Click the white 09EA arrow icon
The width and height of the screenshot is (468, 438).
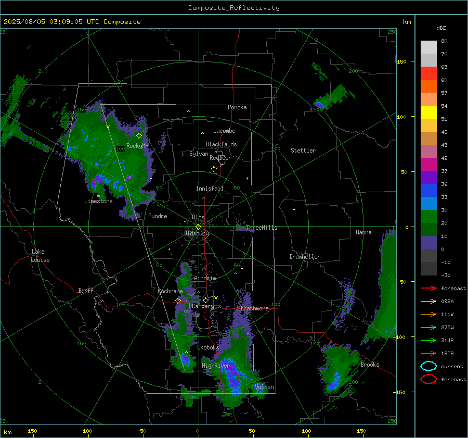428,301
